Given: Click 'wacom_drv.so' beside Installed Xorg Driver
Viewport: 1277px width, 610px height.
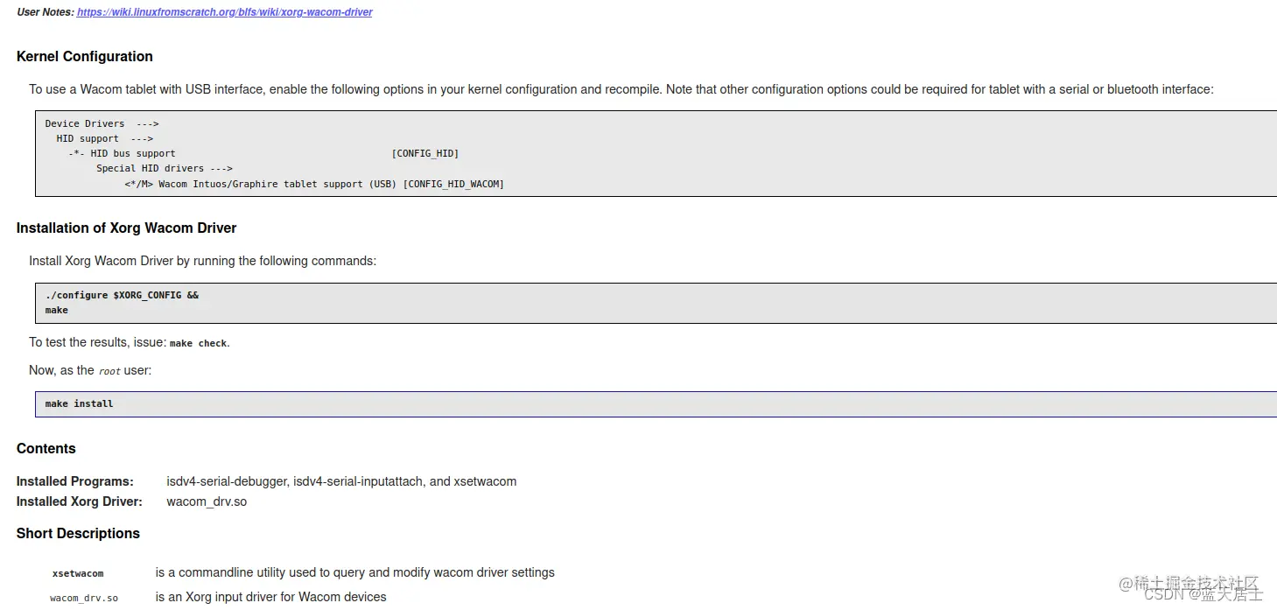Looking at the screenshot, I should click(207, 501).
